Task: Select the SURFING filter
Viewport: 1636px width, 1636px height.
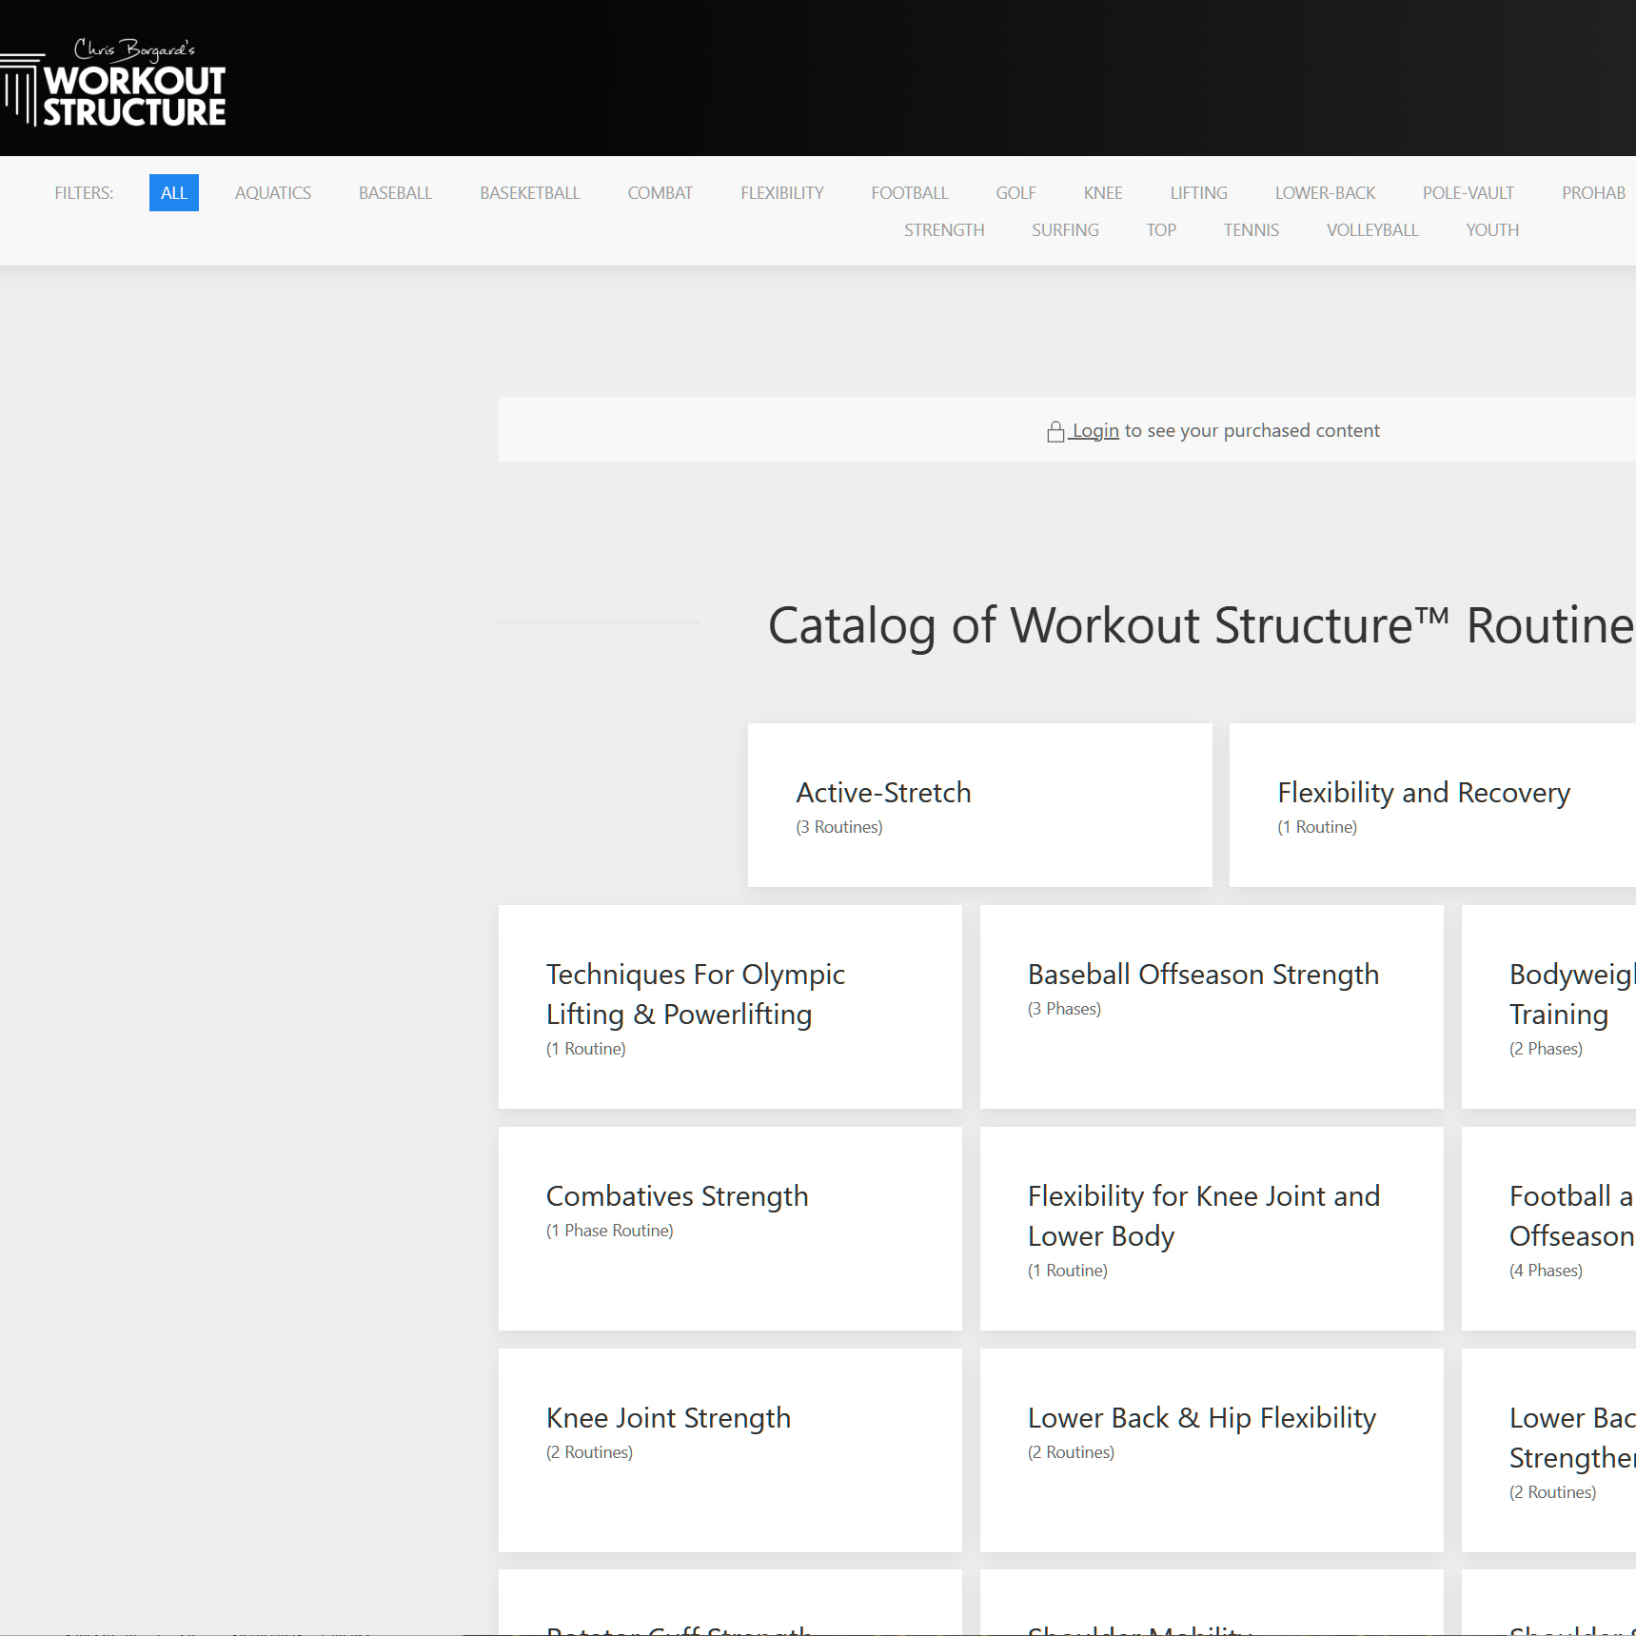Action: tap(1065, 230)
